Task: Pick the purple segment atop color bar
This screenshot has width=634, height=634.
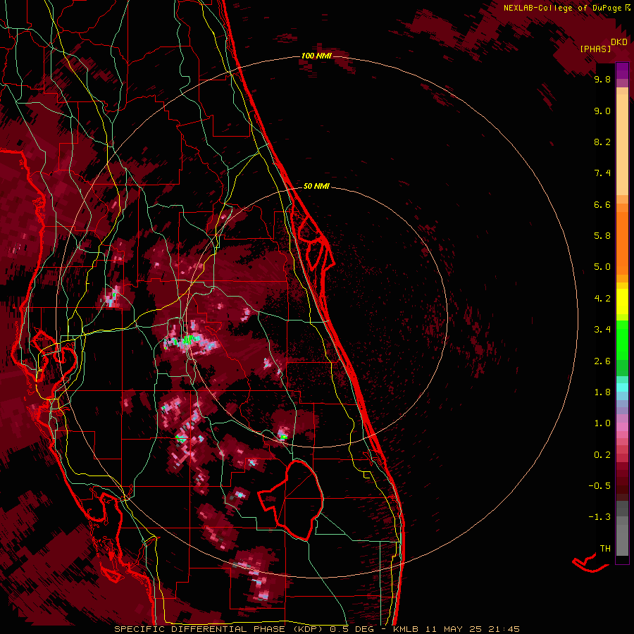Action: (x=622, y=70)
